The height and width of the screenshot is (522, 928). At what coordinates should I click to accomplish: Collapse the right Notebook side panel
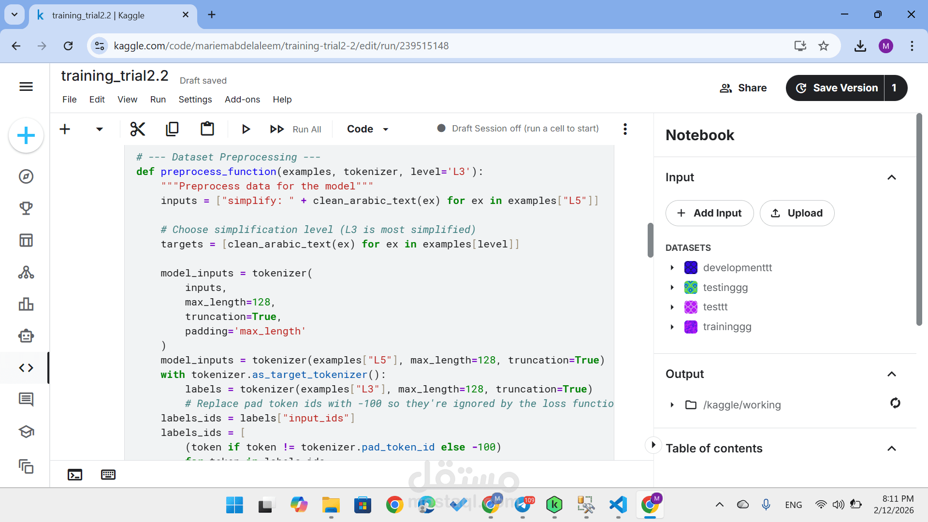pos(653,445)
